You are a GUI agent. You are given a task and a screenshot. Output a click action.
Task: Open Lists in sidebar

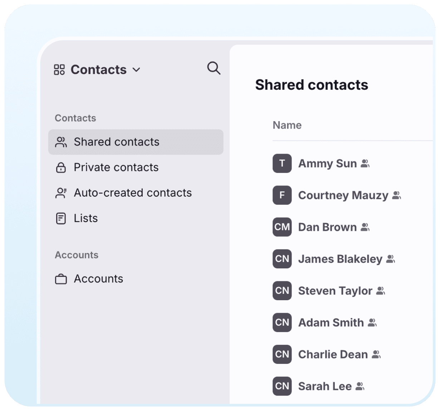click(86, 218)
